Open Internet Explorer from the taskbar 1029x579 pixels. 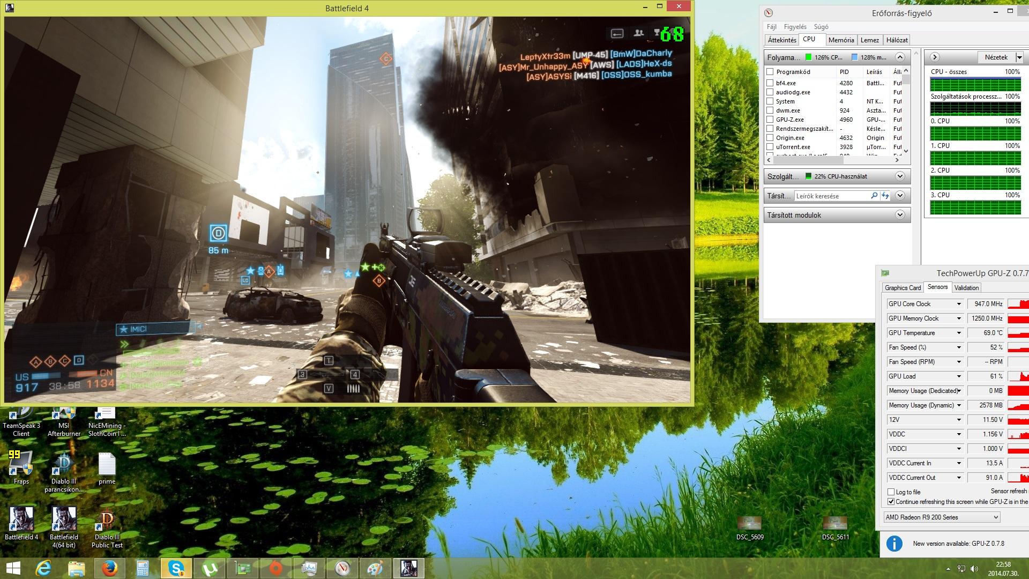pyautogui.click(x=43, y=568)
